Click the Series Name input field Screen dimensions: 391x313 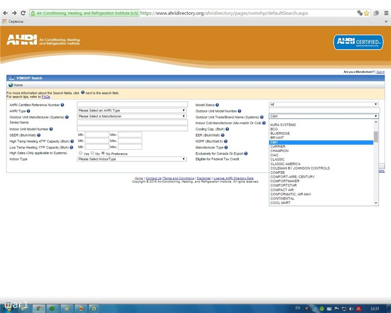click(x=132, y=122)
